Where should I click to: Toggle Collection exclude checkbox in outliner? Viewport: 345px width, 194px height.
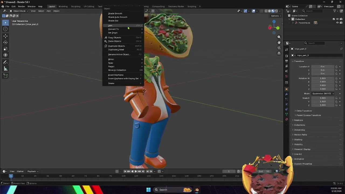(x=334, y=19)
